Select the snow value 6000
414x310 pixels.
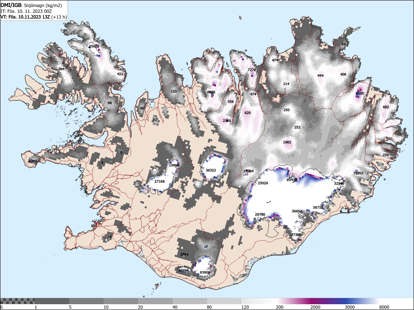(x=360, y=93)
